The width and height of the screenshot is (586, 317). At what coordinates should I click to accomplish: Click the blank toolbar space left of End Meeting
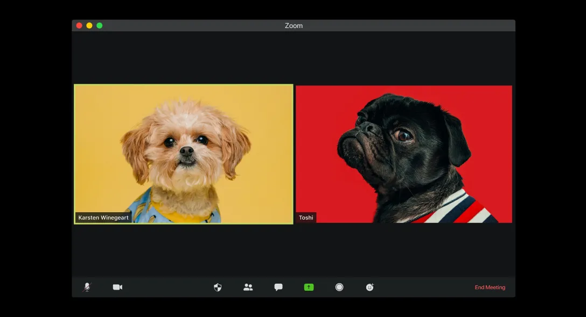pos(425,287)
